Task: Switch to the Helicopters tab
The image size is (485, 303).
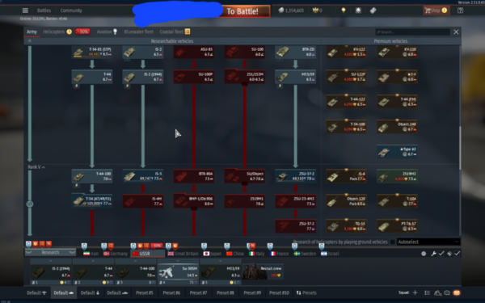Action: 57,32
